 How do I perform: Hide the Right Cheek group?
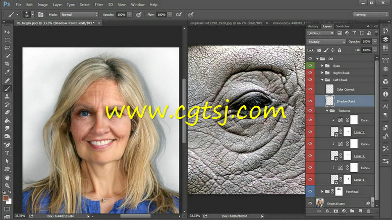310,72
